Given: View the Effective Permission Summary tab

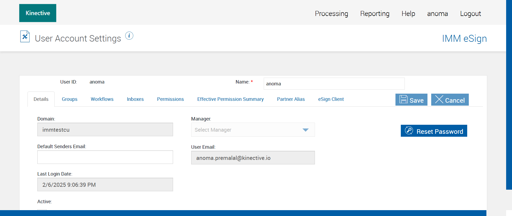Looking at the screenshot, I should (x=230, y=99).
